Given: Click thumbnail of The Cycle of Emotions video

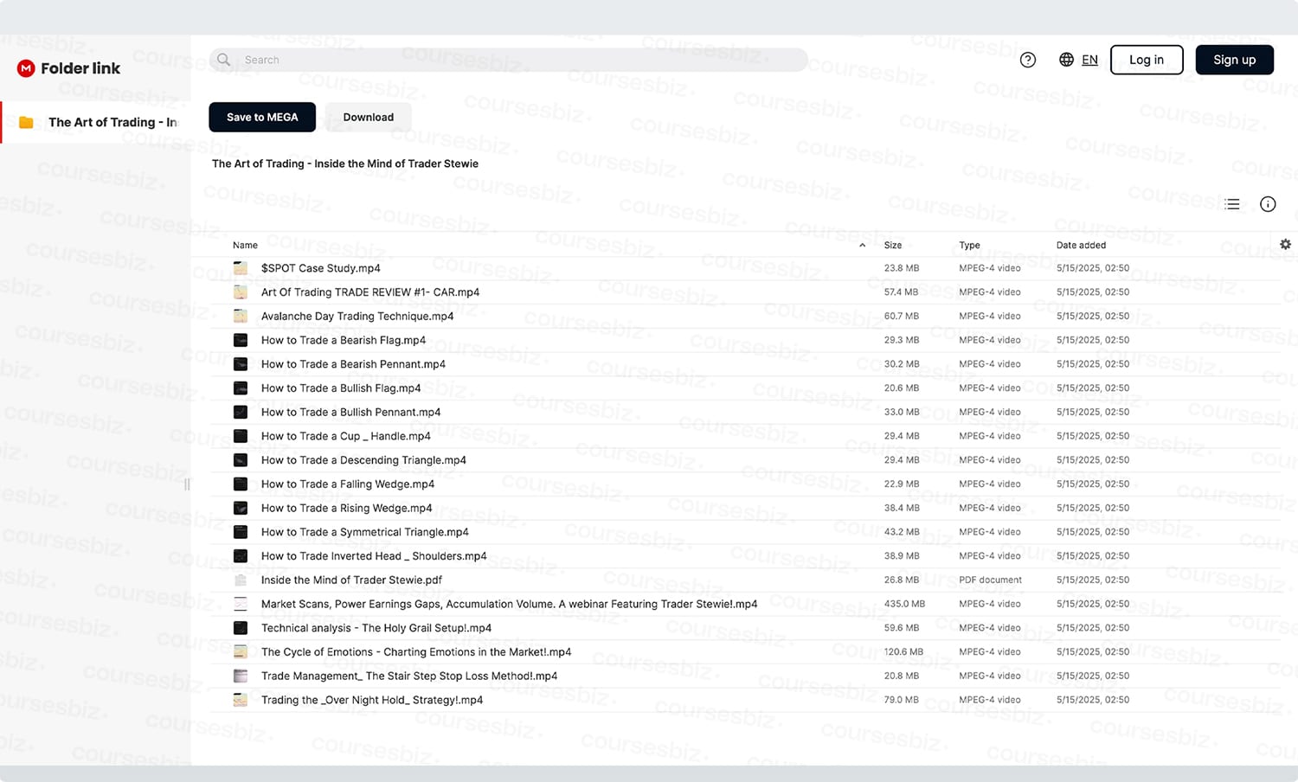Looking at the screenshot, I should (241, 652).
